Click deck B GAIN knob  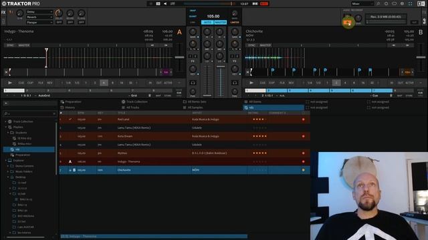(x=235, y=31)
